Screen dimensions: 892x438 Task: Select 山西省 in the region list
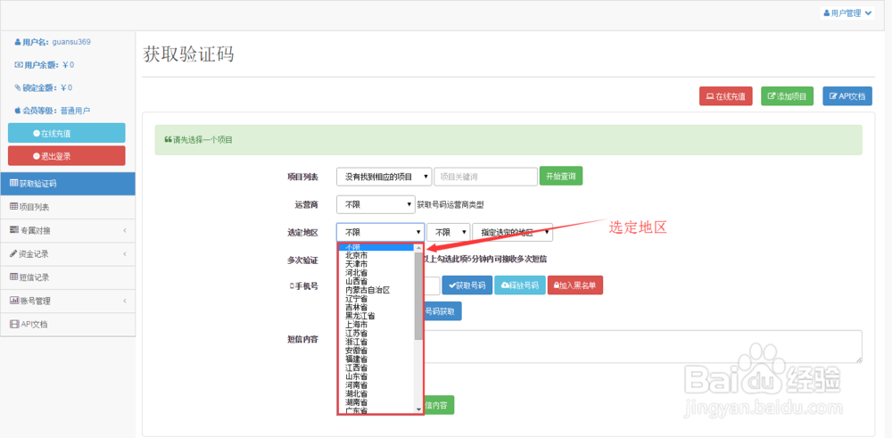376,282
